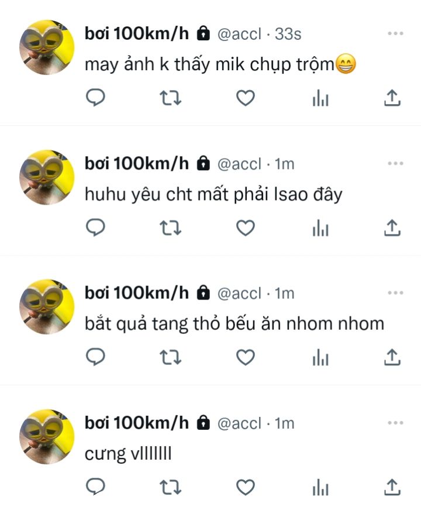
Task: Retweet the "may ảnh k thấy" tweet
Action: 170,98
